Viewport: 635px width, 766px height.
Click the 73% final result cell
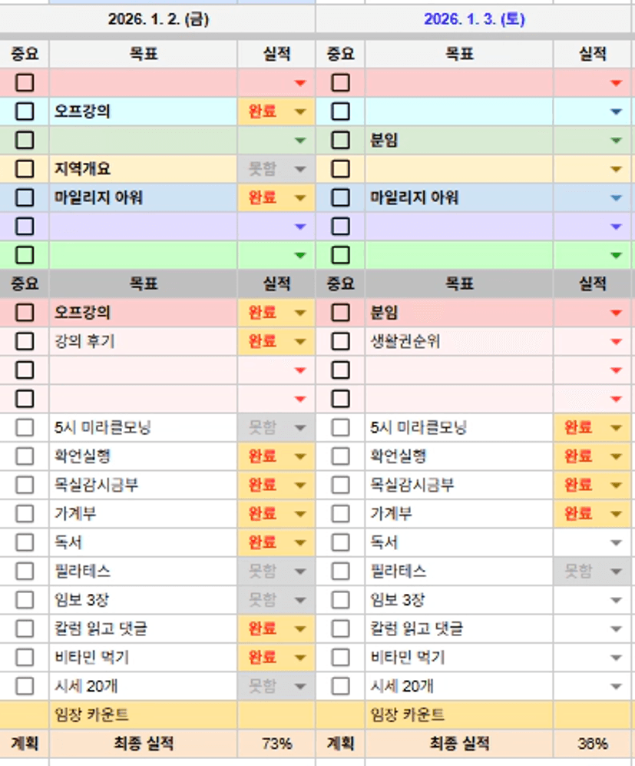pos(276,744)
